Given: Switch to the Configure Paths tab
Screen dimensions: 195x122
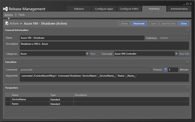Looking at the screenshot, I should (x=129, y=9).
